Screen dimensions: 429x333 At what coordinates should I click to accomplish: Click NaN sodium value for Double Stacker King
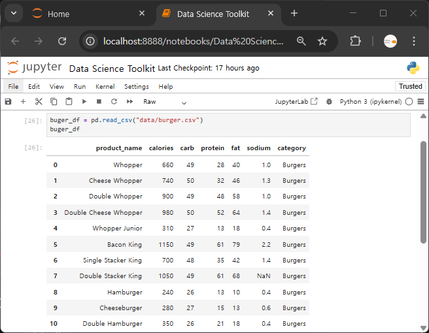pos(264,276)
